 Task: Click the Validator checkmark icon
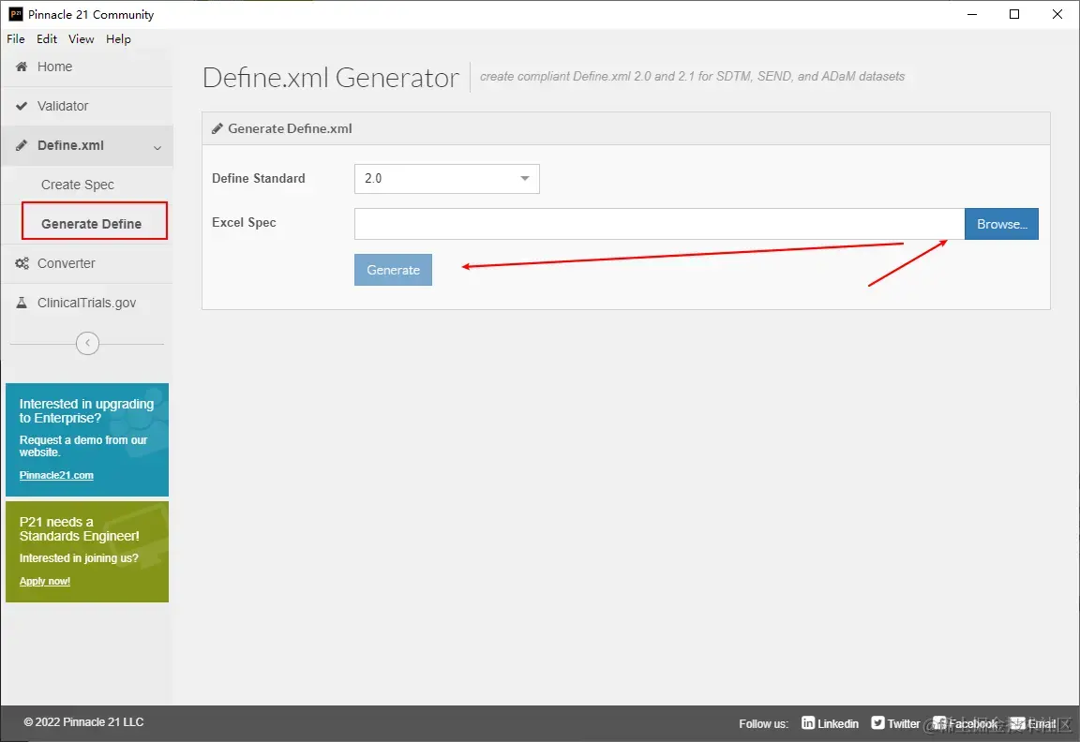pyautogui.click(x=22, y=106)
